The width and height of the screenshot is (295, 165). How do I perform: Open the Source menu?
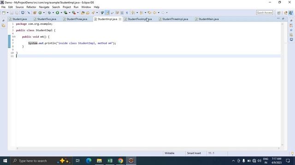pyautogui.click(x=19, y=7)
